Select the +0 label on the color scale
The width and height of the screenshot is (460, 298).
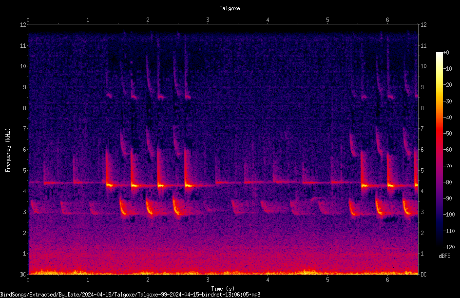coord(446,53)
